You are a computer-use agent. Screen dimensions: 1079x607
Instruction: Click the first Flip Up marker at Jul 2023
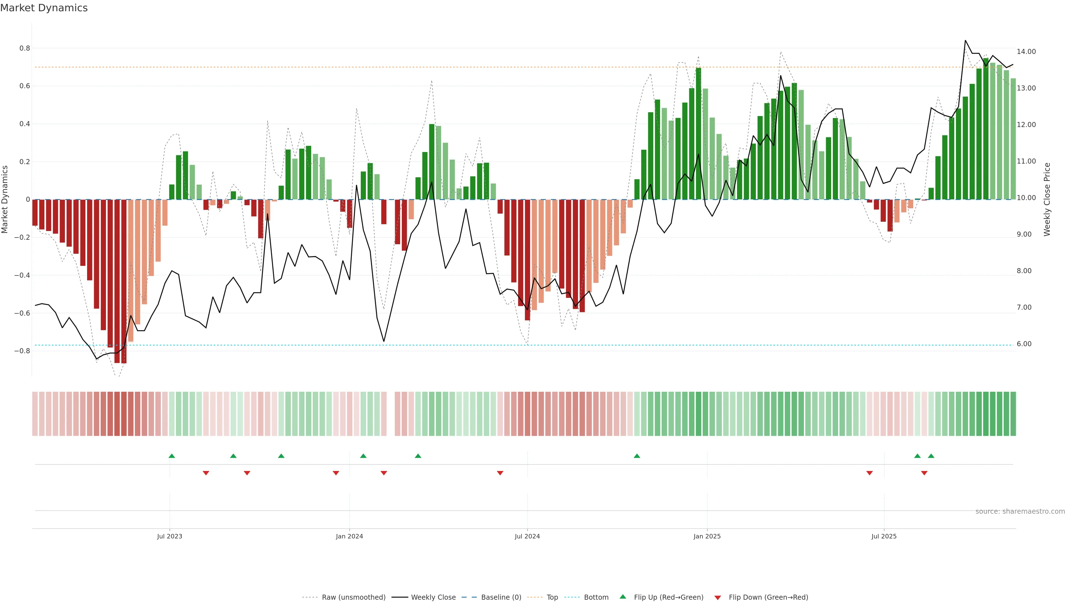click(172, 456)
